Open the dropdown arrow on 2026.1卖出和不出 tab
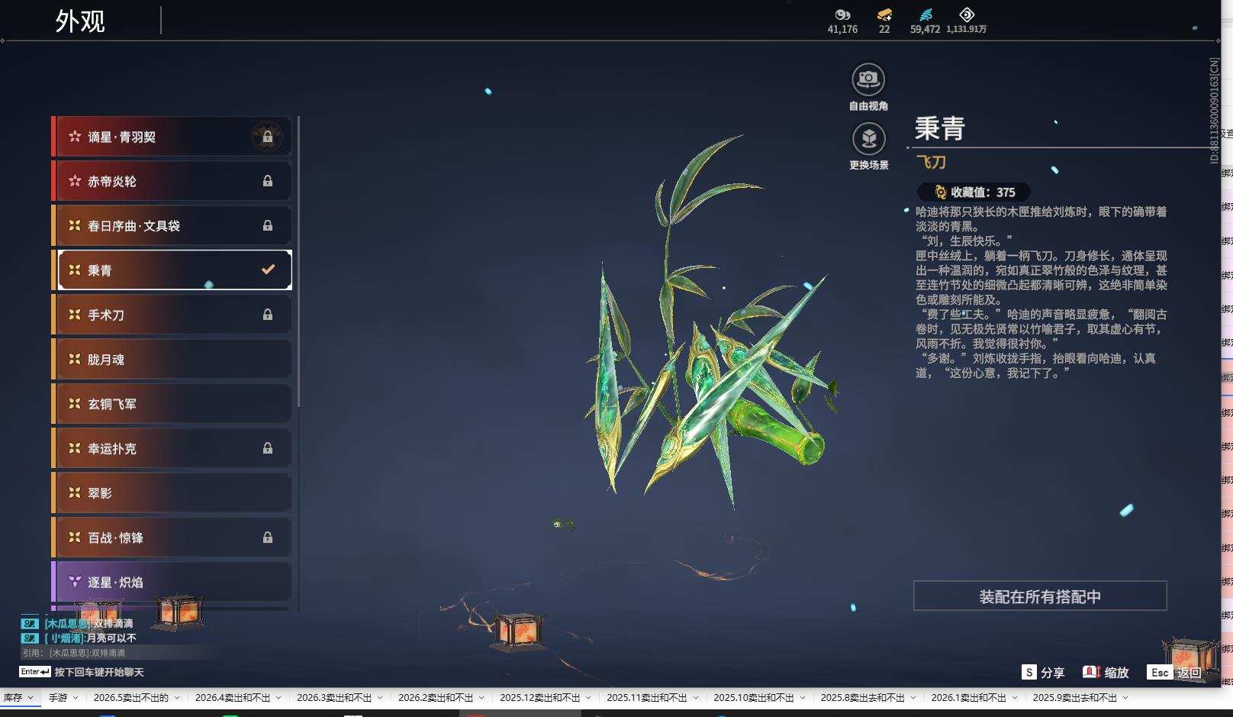The height and width of the screenshot is (717, 1233). click(x=1015, y=698)
